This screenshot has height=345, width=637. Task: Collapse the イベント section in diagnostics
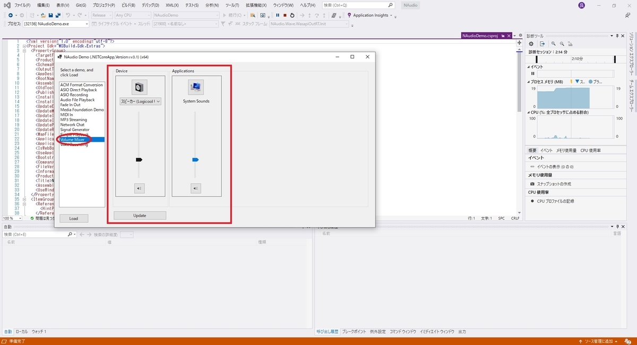529,67
